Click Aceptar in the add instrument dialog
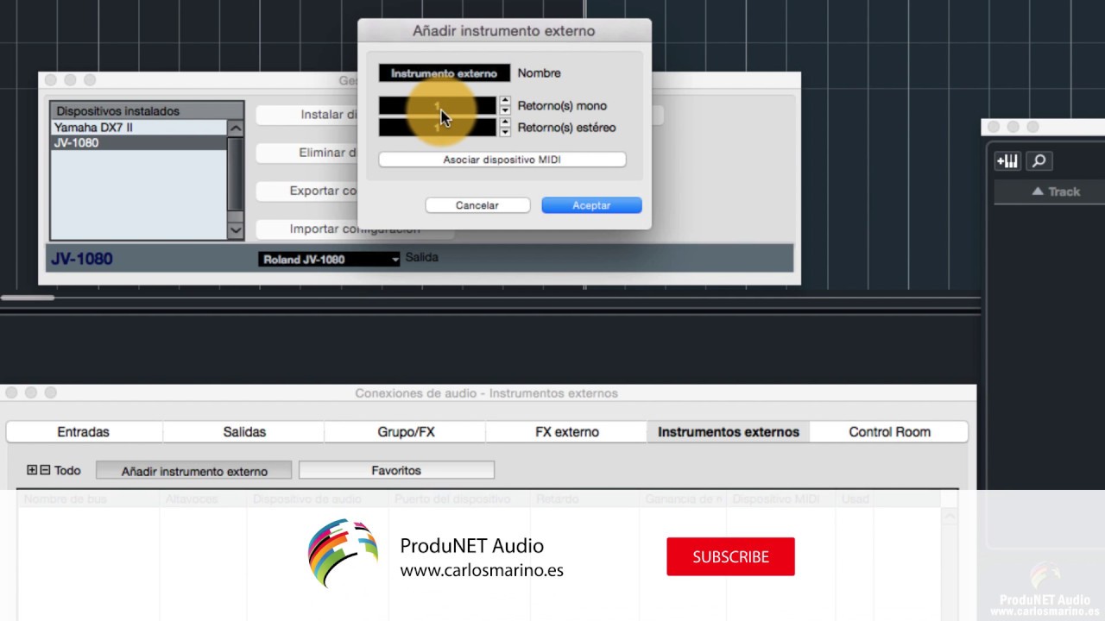 click(591, 205)
